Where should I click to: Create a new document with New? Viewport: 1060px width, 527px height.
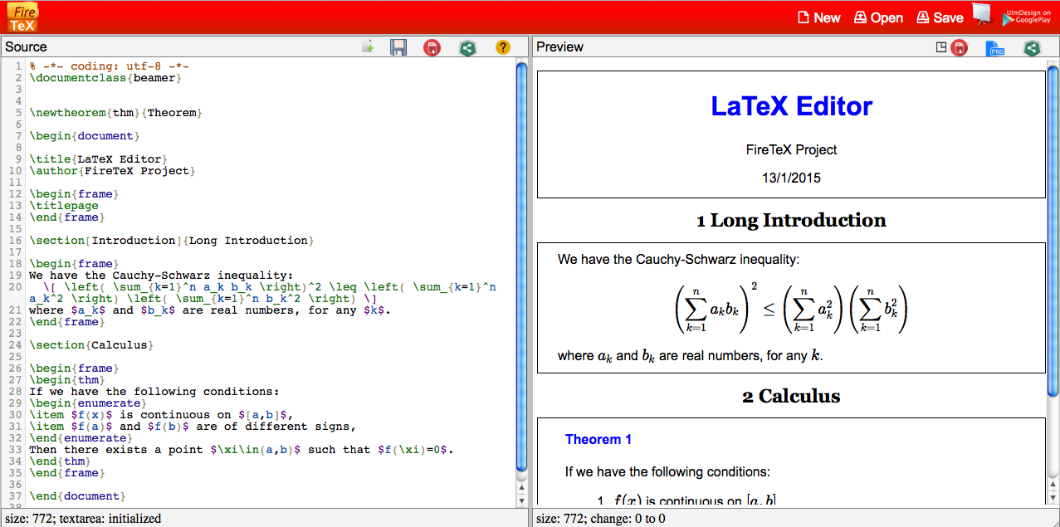point(819,17)
